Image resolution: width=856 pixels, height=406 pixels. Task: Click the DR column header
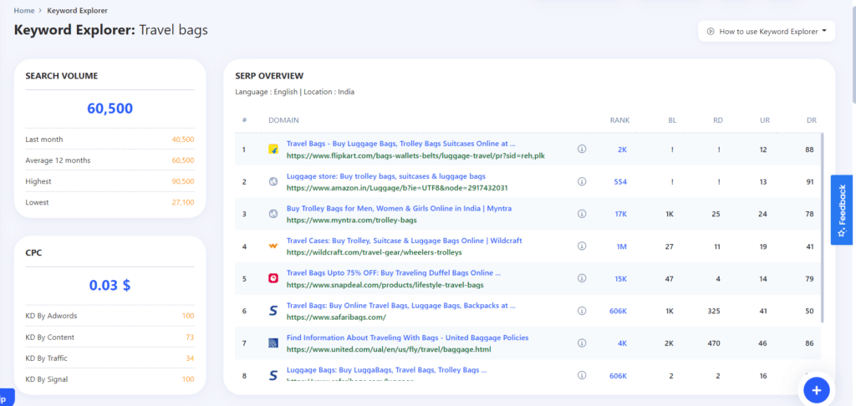click(811, 120)
